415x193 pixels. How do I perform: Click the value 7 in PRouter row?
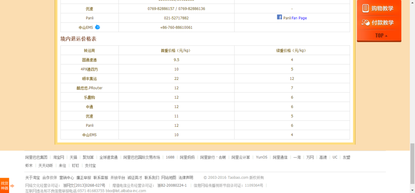point(292,88)
